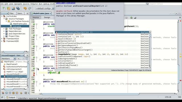Switch to the Source view button
The image size is (182, 102).
pyautogui.click(x=36, y=17)
